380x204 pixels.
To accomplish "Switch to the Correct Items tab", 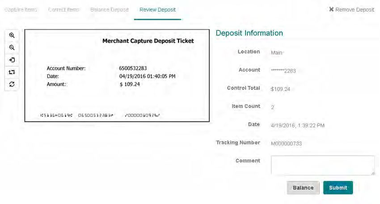I will (63, 10).
